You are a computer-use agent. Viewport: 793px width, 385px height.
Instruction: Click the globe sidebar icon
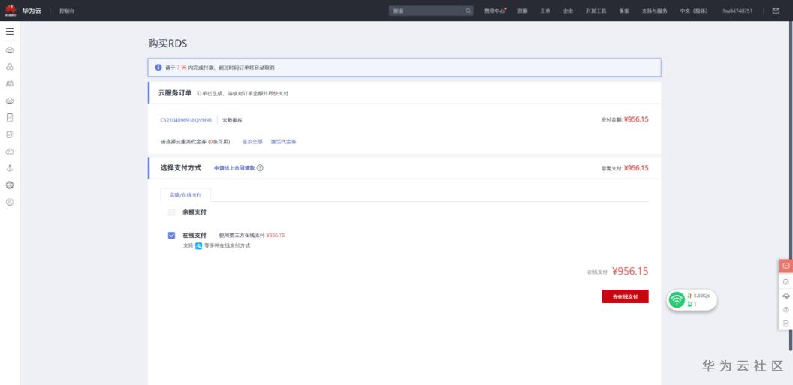10,185
